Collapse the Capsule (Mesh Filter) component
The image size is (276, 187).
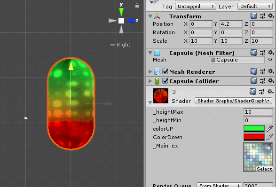tap(150, 53)
